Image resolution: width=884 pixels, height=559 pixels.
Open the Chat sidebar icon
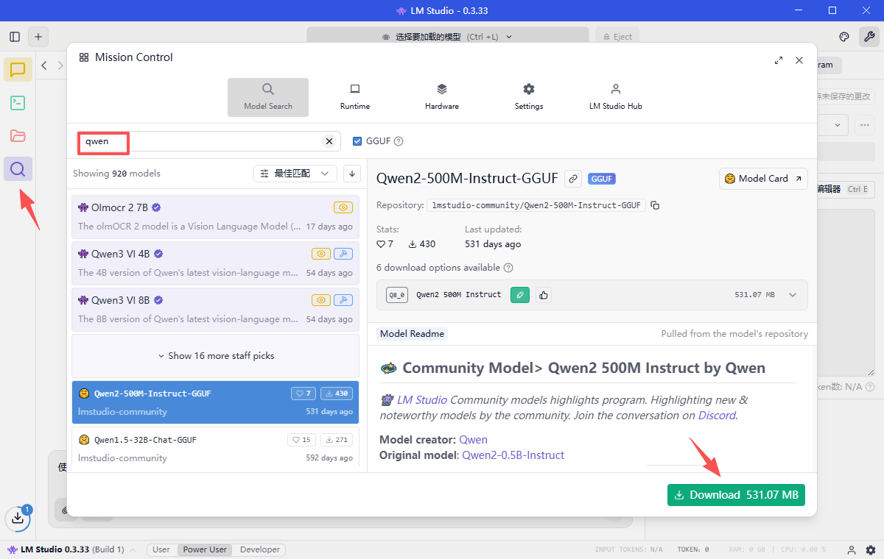point(18,70)
